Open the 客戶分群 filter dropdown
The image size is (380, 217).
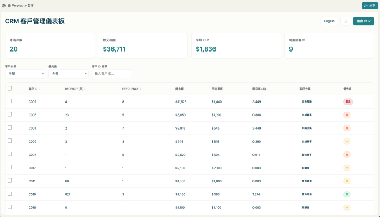pyautogui.click(x=26, y=74)
